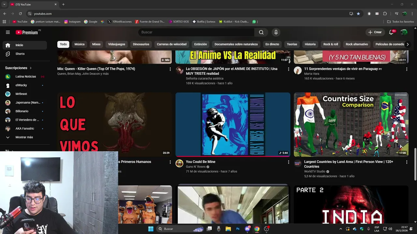Open Discord from the taskbar
The image size is (417, 234).
click(247, 229)
